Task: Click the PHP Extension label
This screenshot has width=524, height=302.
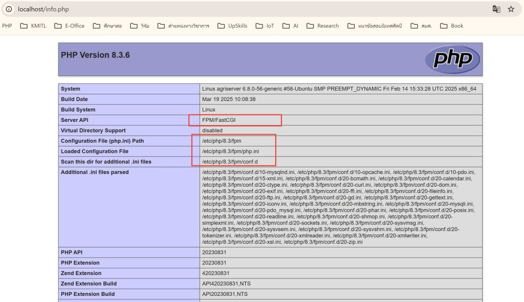Action: pos(80,263)
